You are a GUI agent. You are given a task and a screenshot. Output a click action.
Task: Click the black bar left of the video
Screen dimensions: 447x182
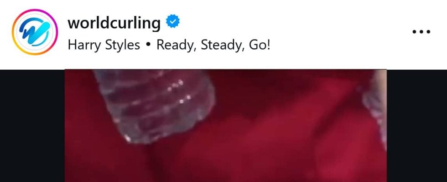tap(32, 126)
